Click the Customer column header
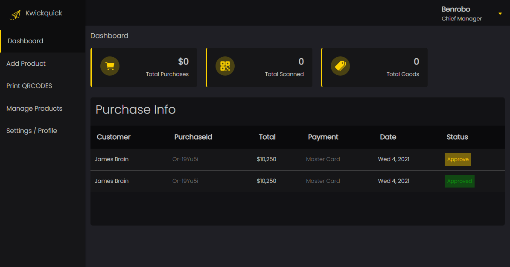This screenshot has height=267, width=510. pos(114,137)
